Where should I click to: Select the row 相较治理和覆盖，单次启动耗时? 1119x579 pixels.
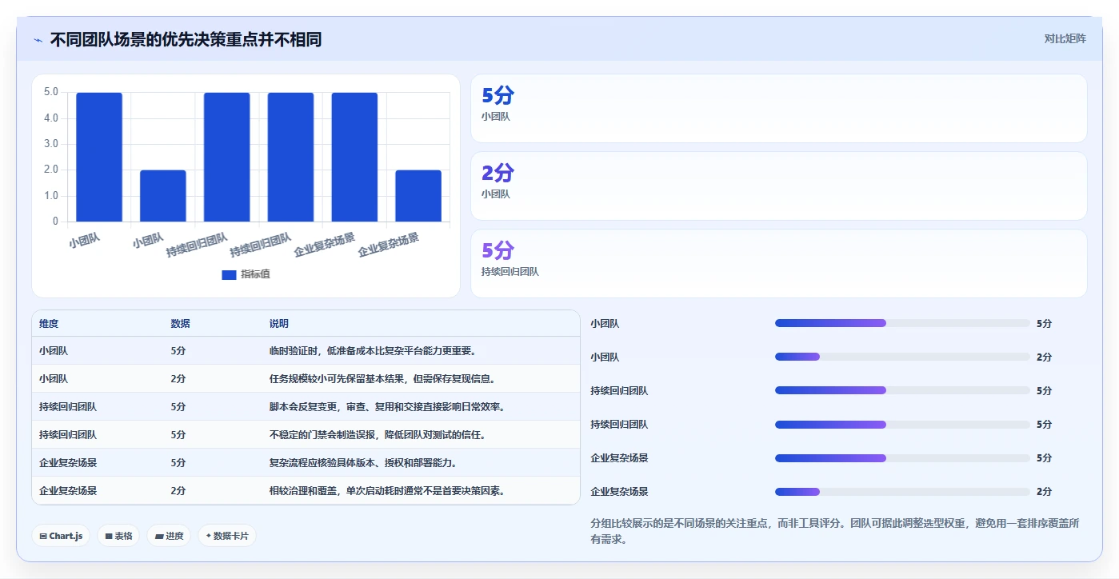coord(306,491)
